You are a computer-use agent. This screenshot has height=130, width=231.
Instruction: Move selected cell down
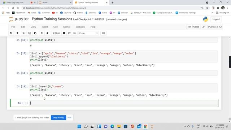coord(47,33)
